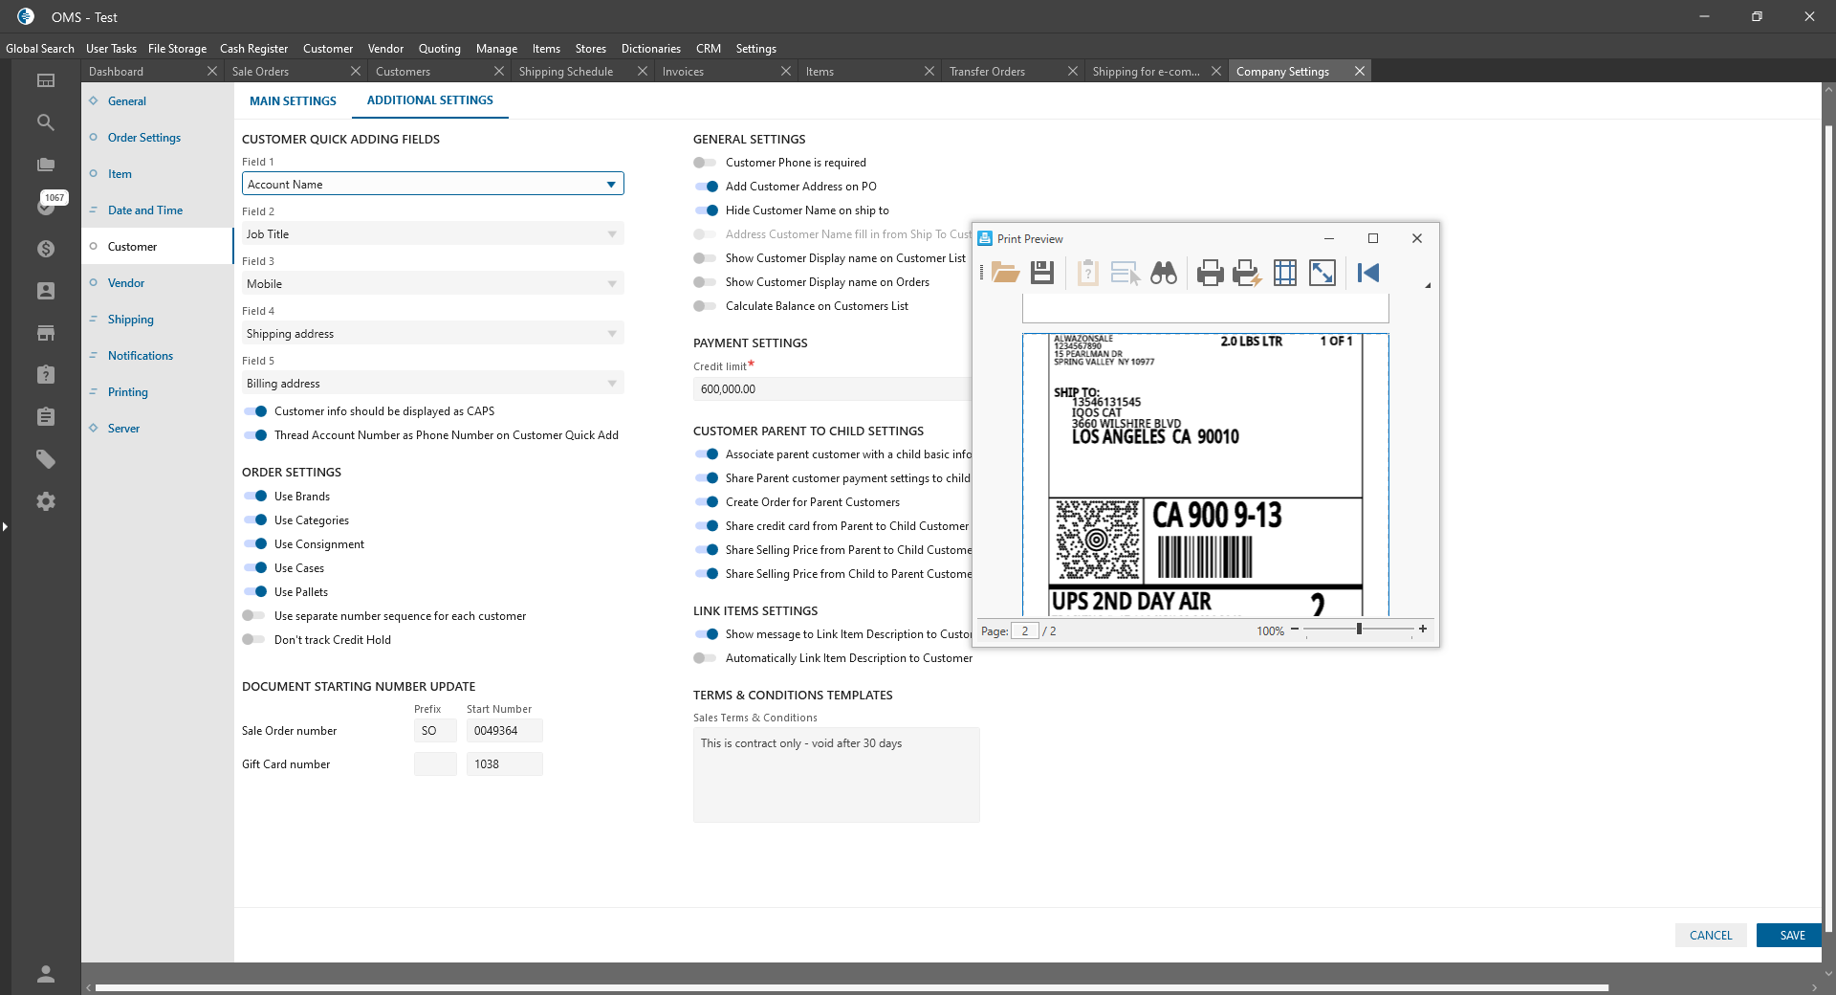Turn on Don't track Credit Hold
This screenshot has height=995, width=1836.
pos(253,640)
